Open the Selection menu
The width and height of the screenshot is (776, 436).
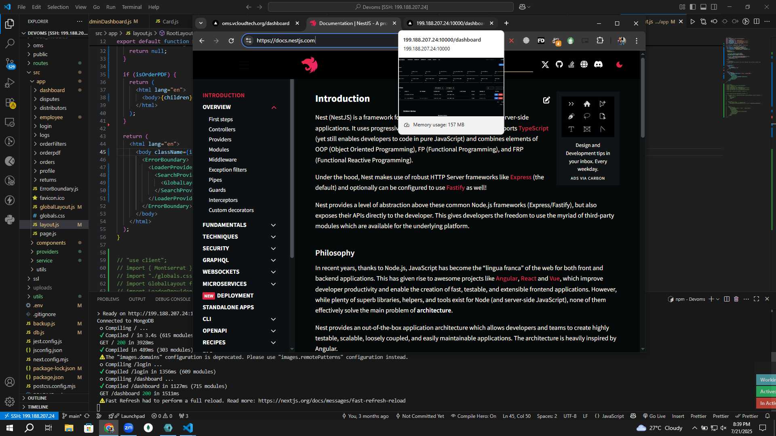pyautogui.click(x=58, y=7)
